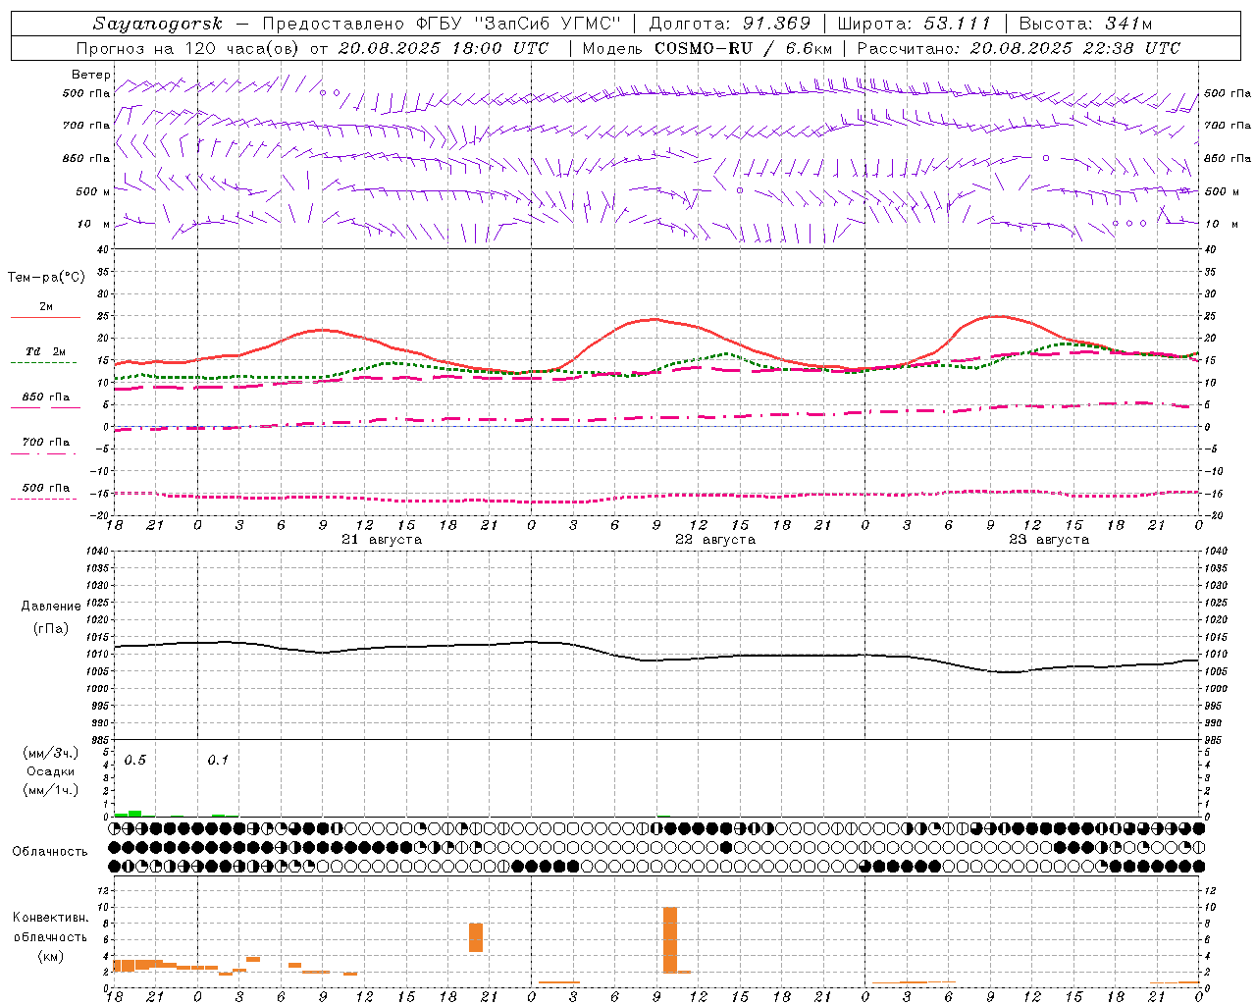Click the 'Конвективн.' convective cloud label

point(50,918)
